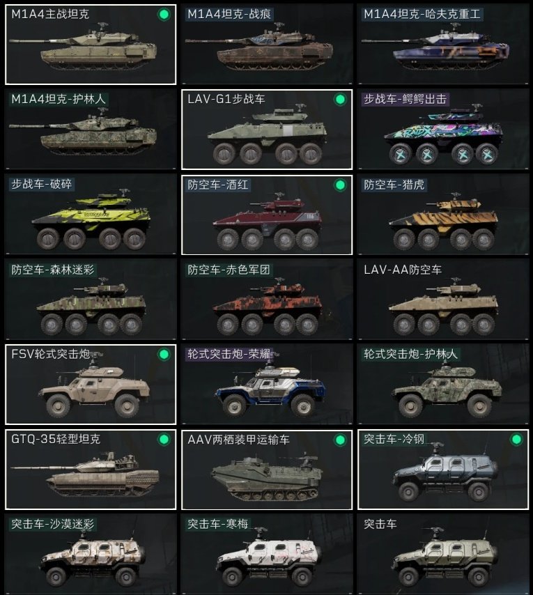Select the M1A4主战坦克 vehicle card
Image resolution: width=533 pixels, height=595 pixels.
pyautogui.click(x=91, y=45)
